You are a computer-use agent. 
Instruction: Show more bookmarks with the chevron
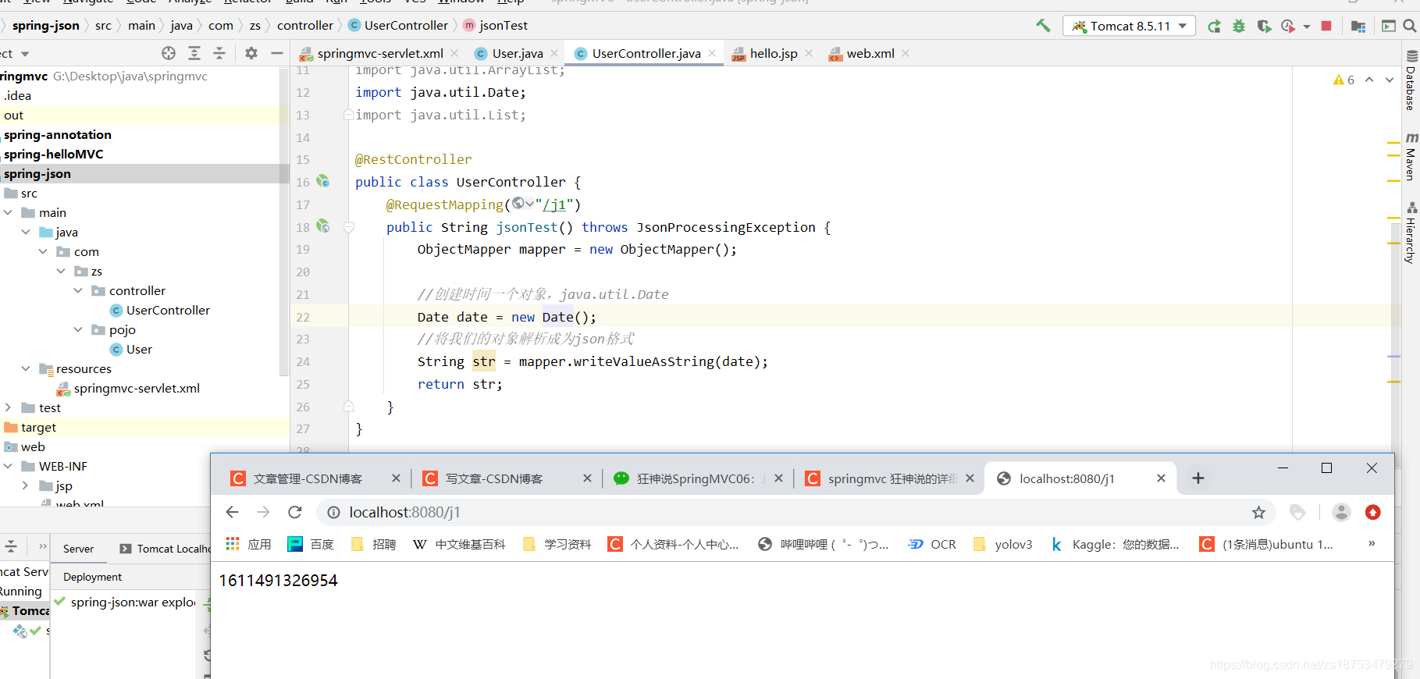pyautogui.click(x=1372, y=543)
